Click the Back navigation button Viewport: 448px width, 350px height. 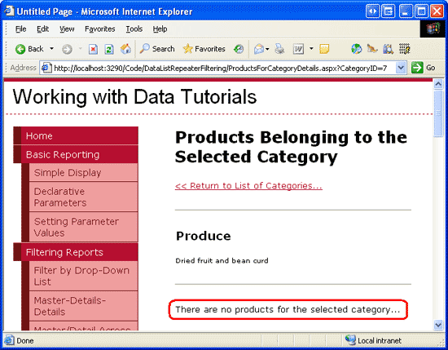29,49
